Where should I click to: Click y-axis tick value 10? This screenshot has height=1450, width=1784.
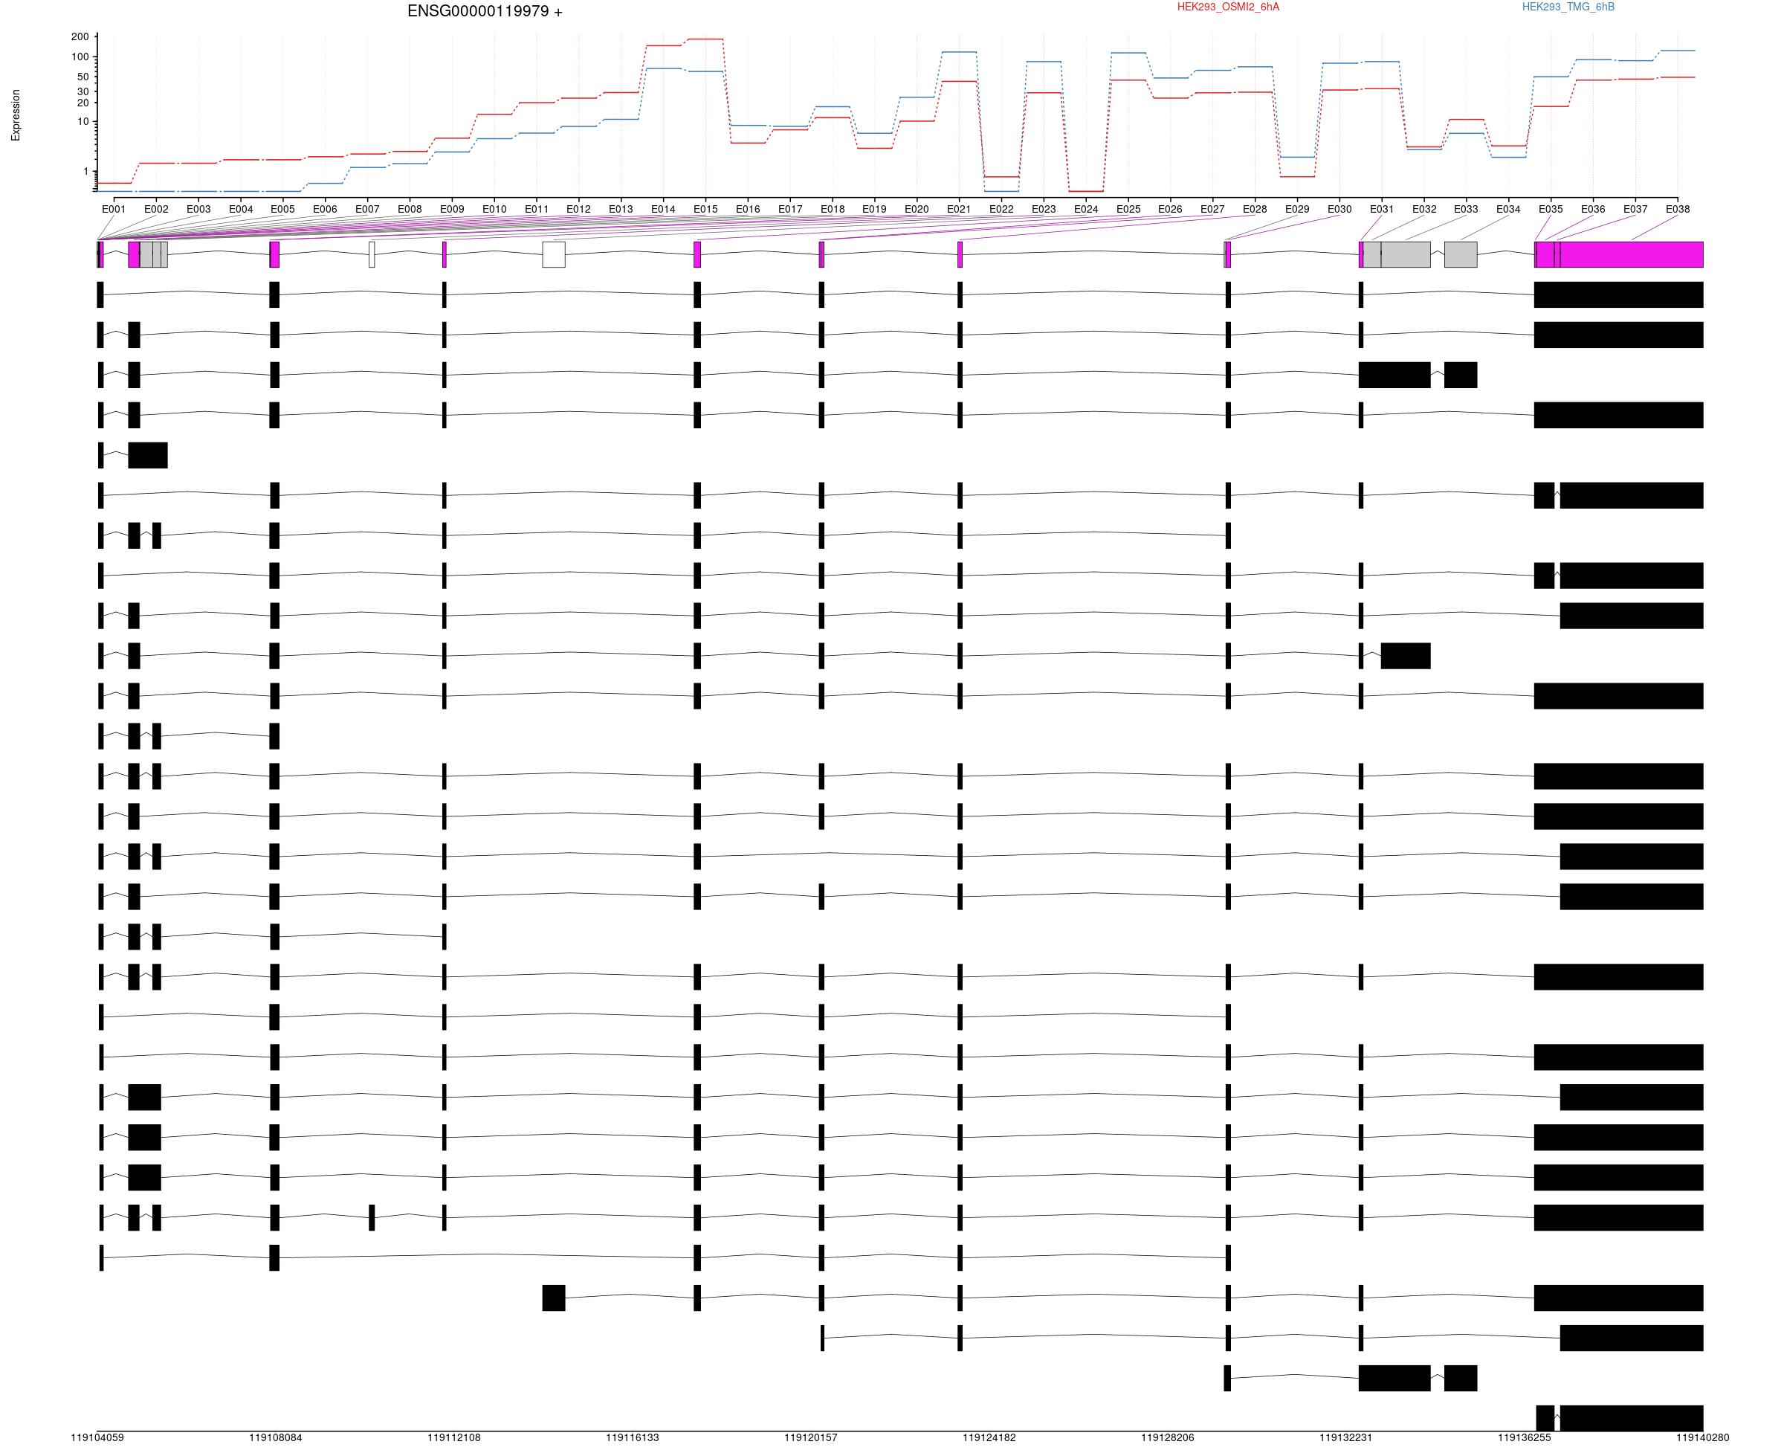83,122
